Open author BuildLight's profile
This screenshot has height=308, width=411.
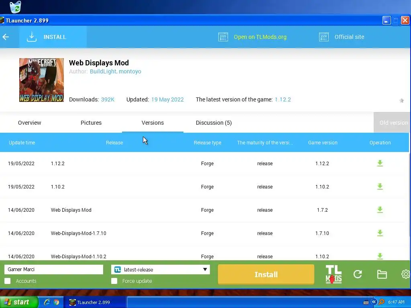pos(103,71)
